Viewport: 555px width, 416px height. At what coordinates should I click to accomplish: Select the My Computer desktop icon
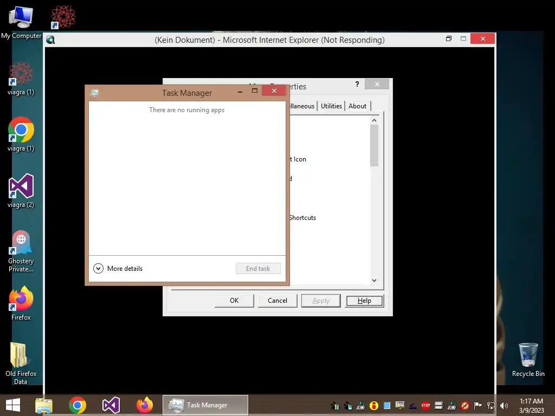click(21, 22)
